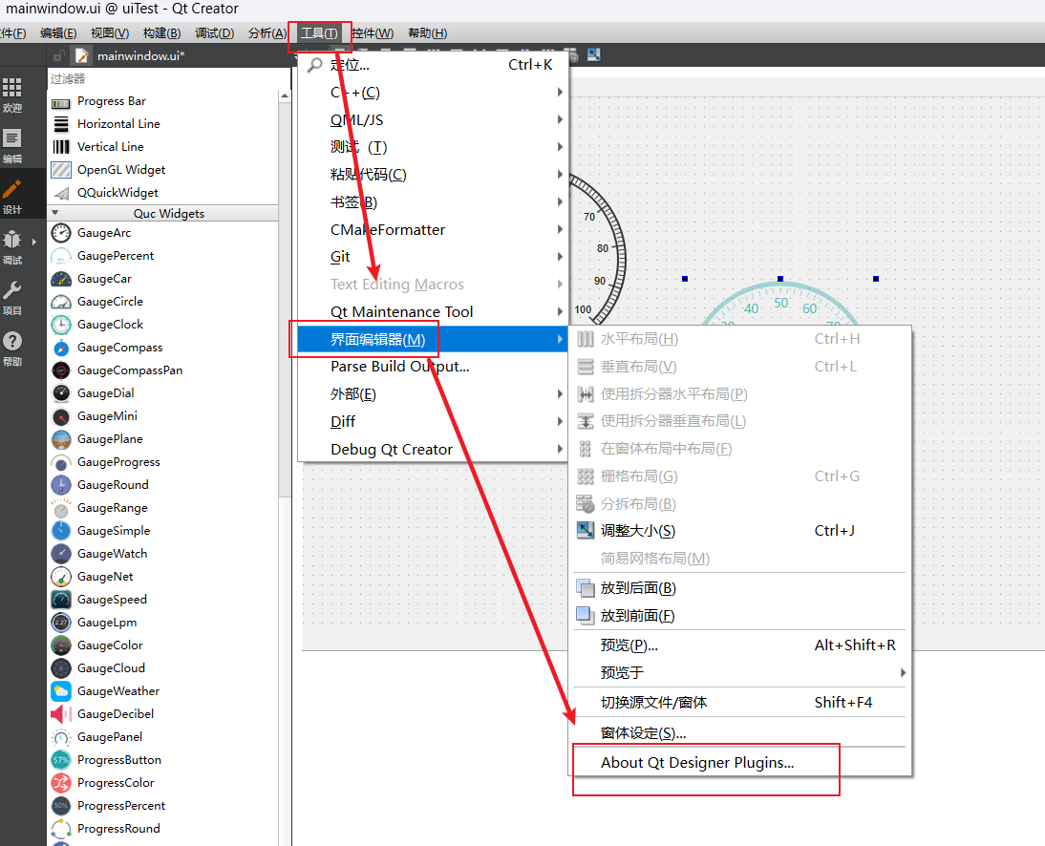Viewport: 1045px width, 846px height.
Task: Open the Welcome mode in sidebar
Action: coord(11,94)
